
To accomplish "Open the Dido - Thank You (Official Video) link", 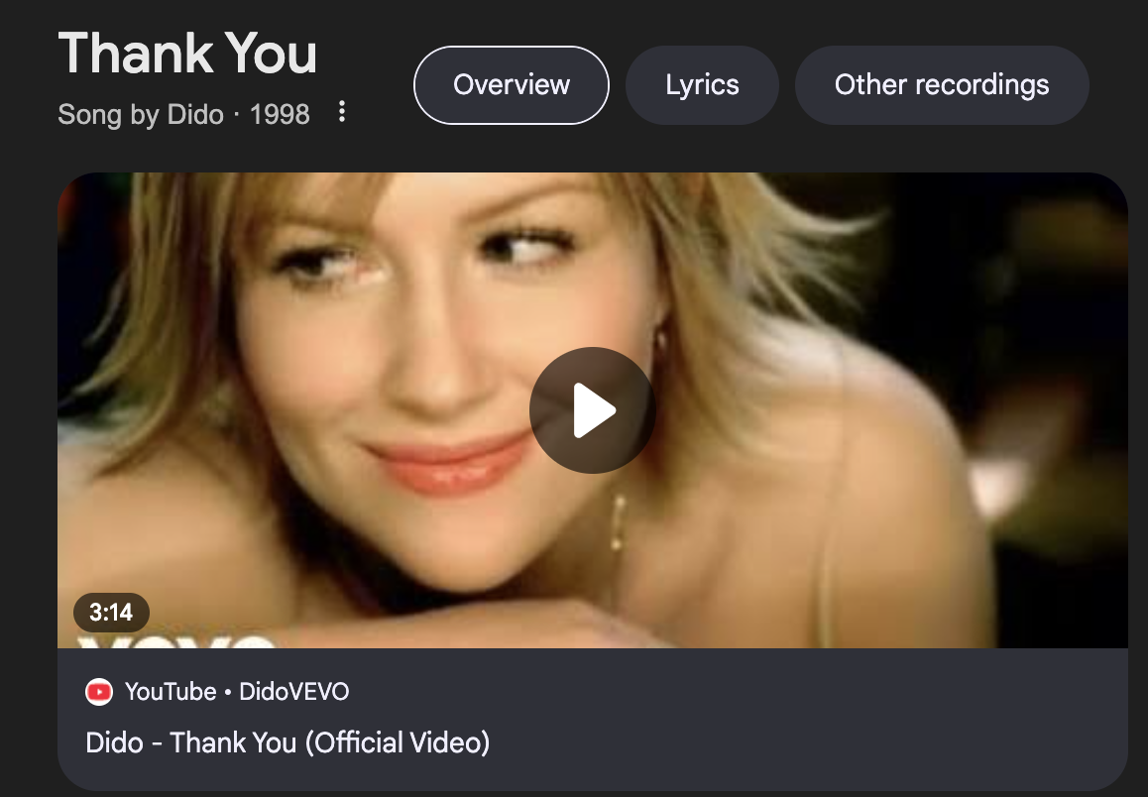I will [x=287, y=742].
